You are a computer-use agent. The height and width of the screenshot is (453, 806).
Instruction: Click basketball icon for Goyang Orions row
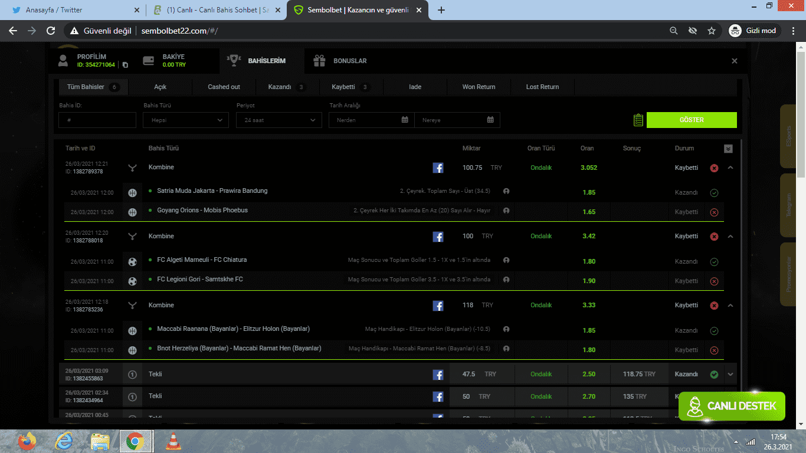(132, 212)
